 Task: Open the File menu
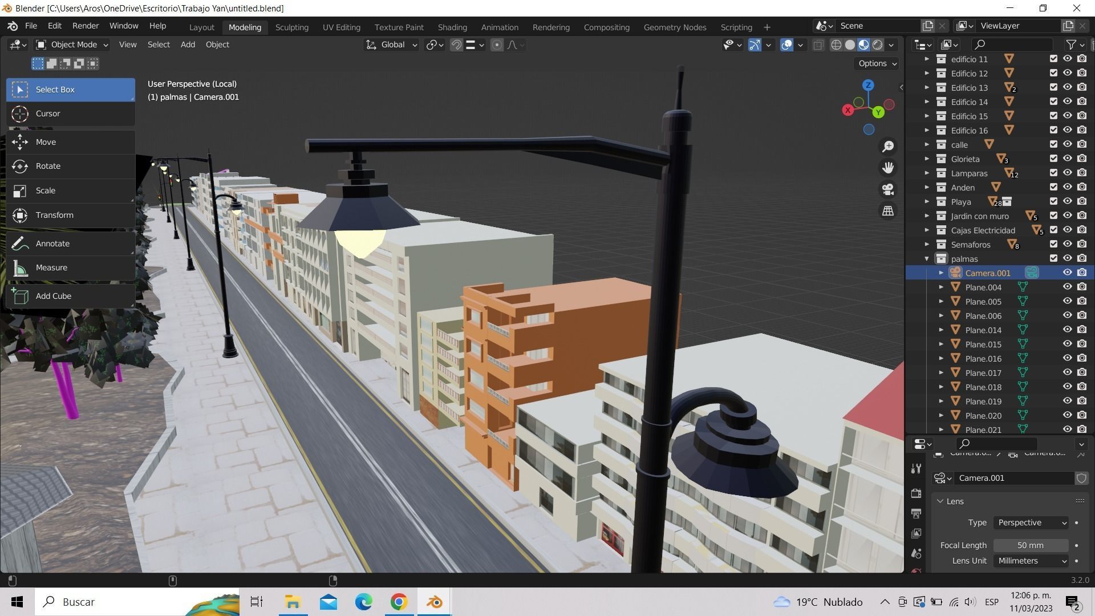click(31, 26)
